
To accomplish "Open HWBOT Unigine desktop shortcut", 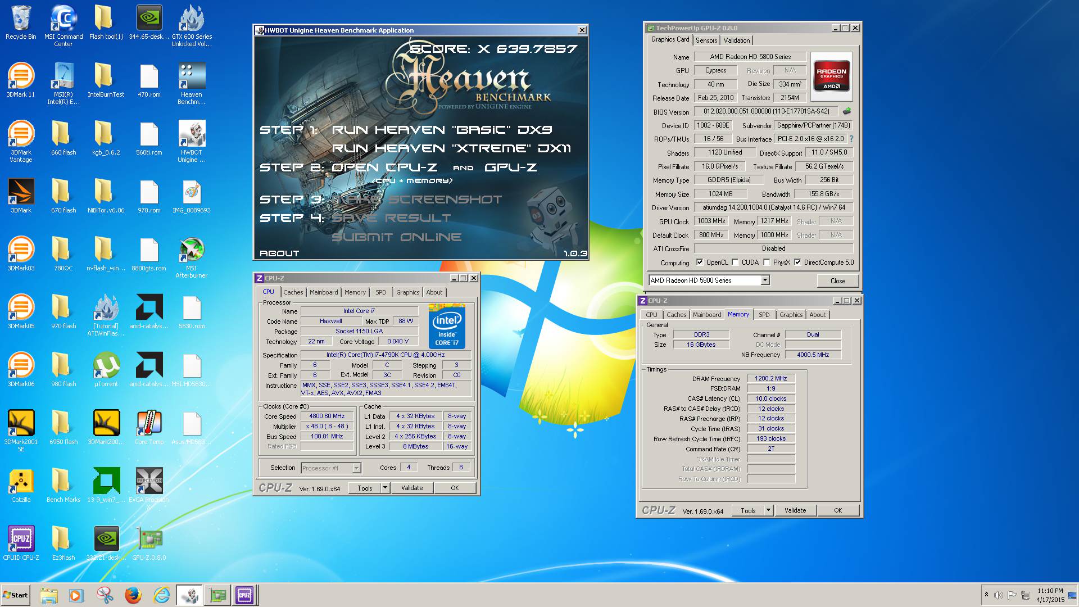I will pos(192,142).
